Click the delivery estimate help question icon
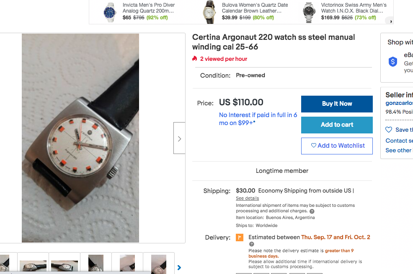This screenshot has width=413, height=274. pos(251,244)
